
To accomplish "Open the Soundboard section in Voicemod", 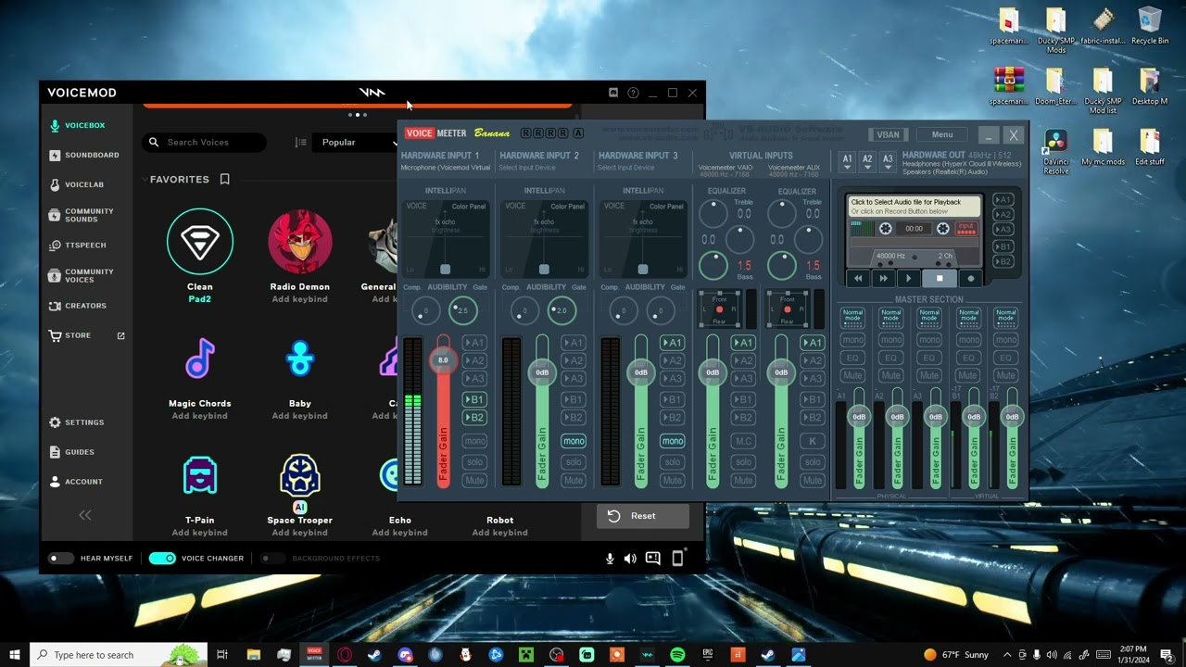I will [x=84, y=155].
